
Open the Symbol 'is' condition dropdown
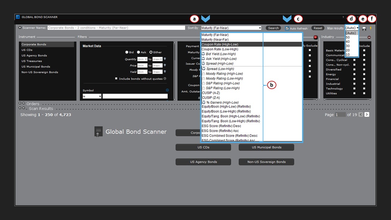pyautogui.click(x=92, y=96)
